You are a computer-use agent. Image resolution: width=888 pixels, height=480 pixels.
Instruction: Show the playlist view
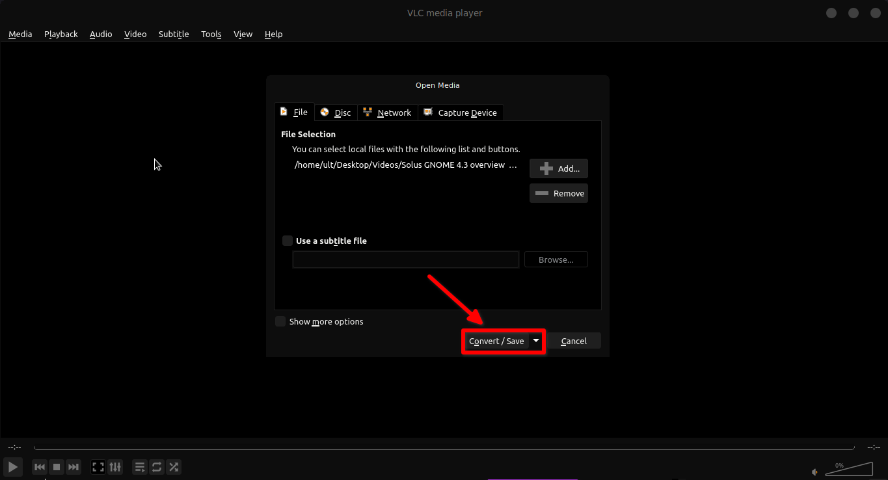pyautogui.click(x=140, y=467)
